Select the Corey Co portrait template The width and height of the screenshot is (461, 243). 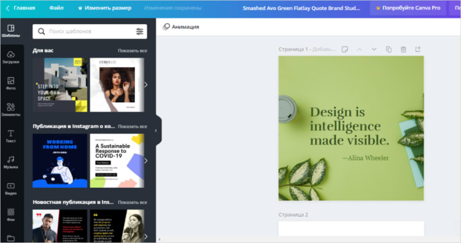117,85
